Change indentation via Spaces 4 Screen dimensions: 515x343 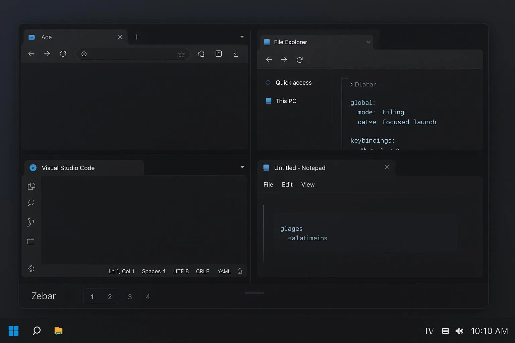pyautogui.click(x=154, y=271)
